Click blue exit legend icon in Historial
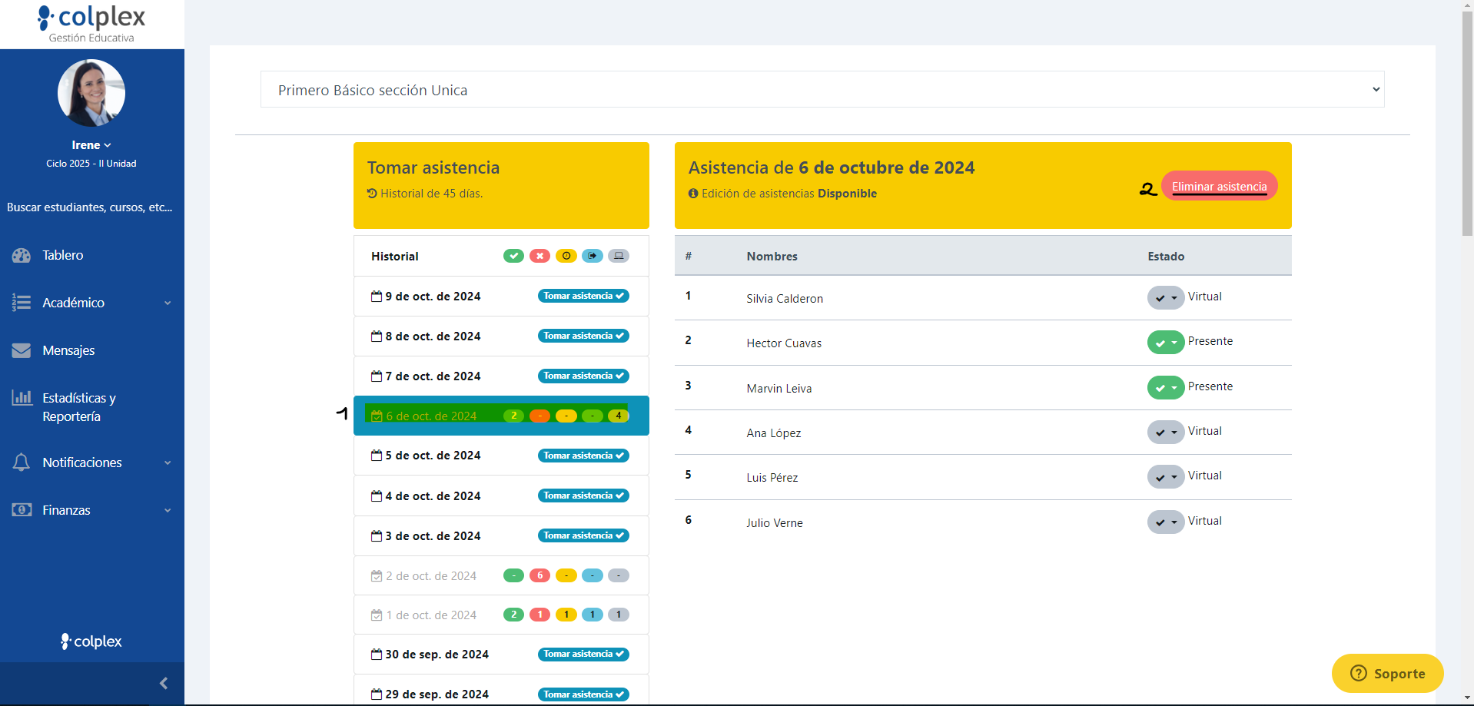The image size is (1474, 706). (592, 256)
